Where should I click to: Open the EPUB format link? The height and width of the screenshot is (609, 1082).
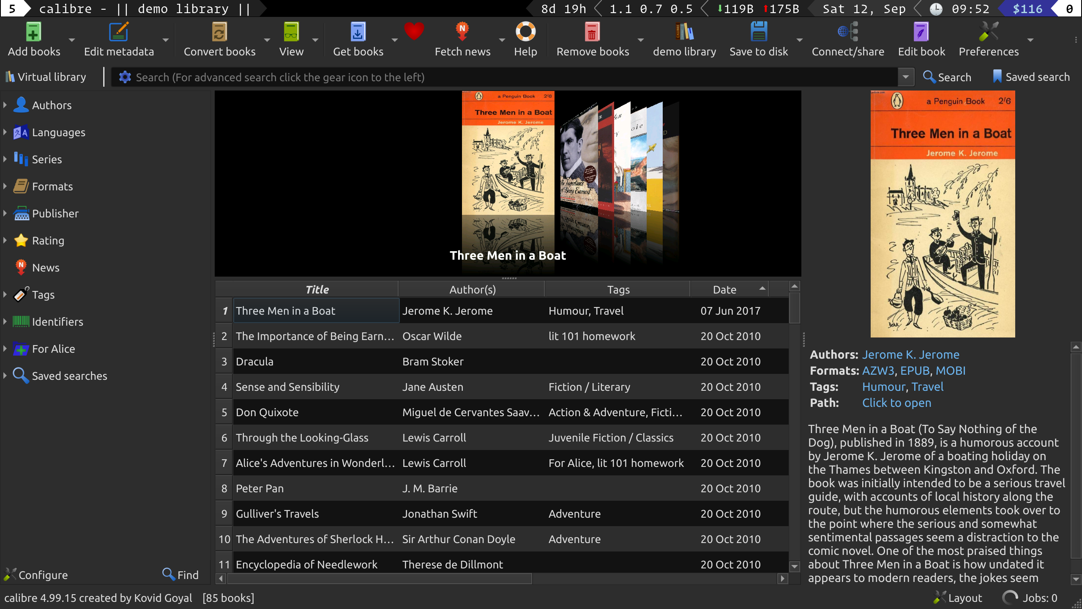915,370
